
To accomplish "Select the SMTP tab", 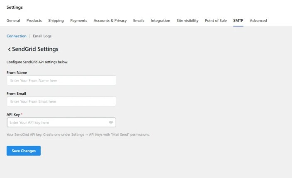I will (x=238, y=20).
